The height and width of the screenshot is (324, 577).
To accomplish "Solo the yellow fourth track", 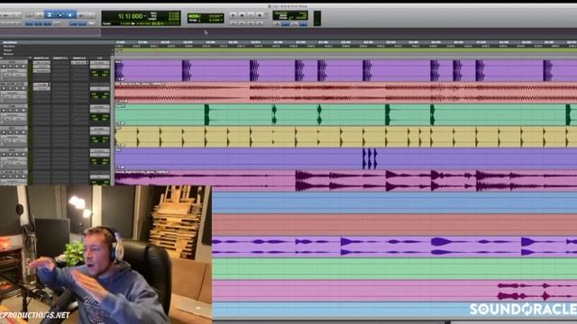I will [x=17, y=132].
